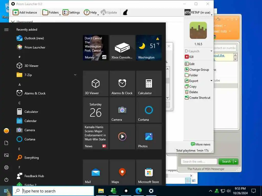Open the Camera tile

pos(122,110)
